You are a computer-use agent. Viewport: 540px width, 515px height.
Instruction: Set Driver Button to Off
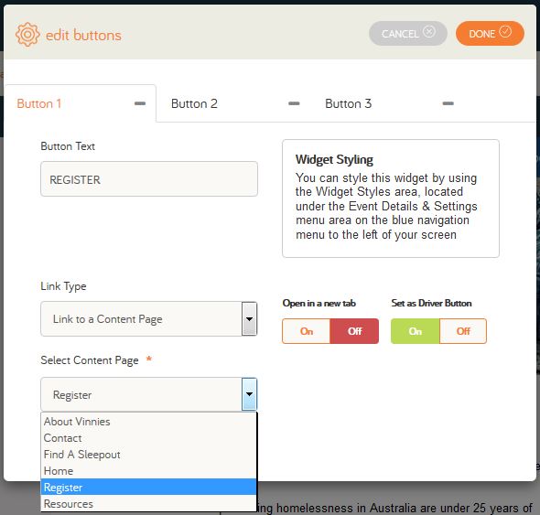pos(463,331)
